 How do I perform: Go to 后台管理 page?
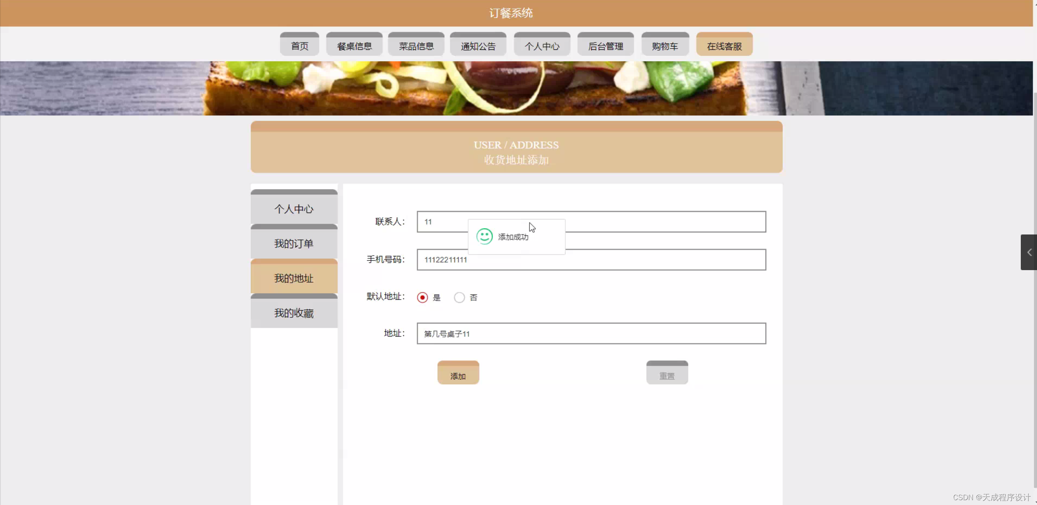[x=606, y=46]
